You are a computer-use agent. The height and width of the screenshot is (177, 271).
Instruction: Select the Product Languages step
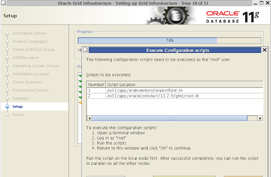click(x=30, y=41)
